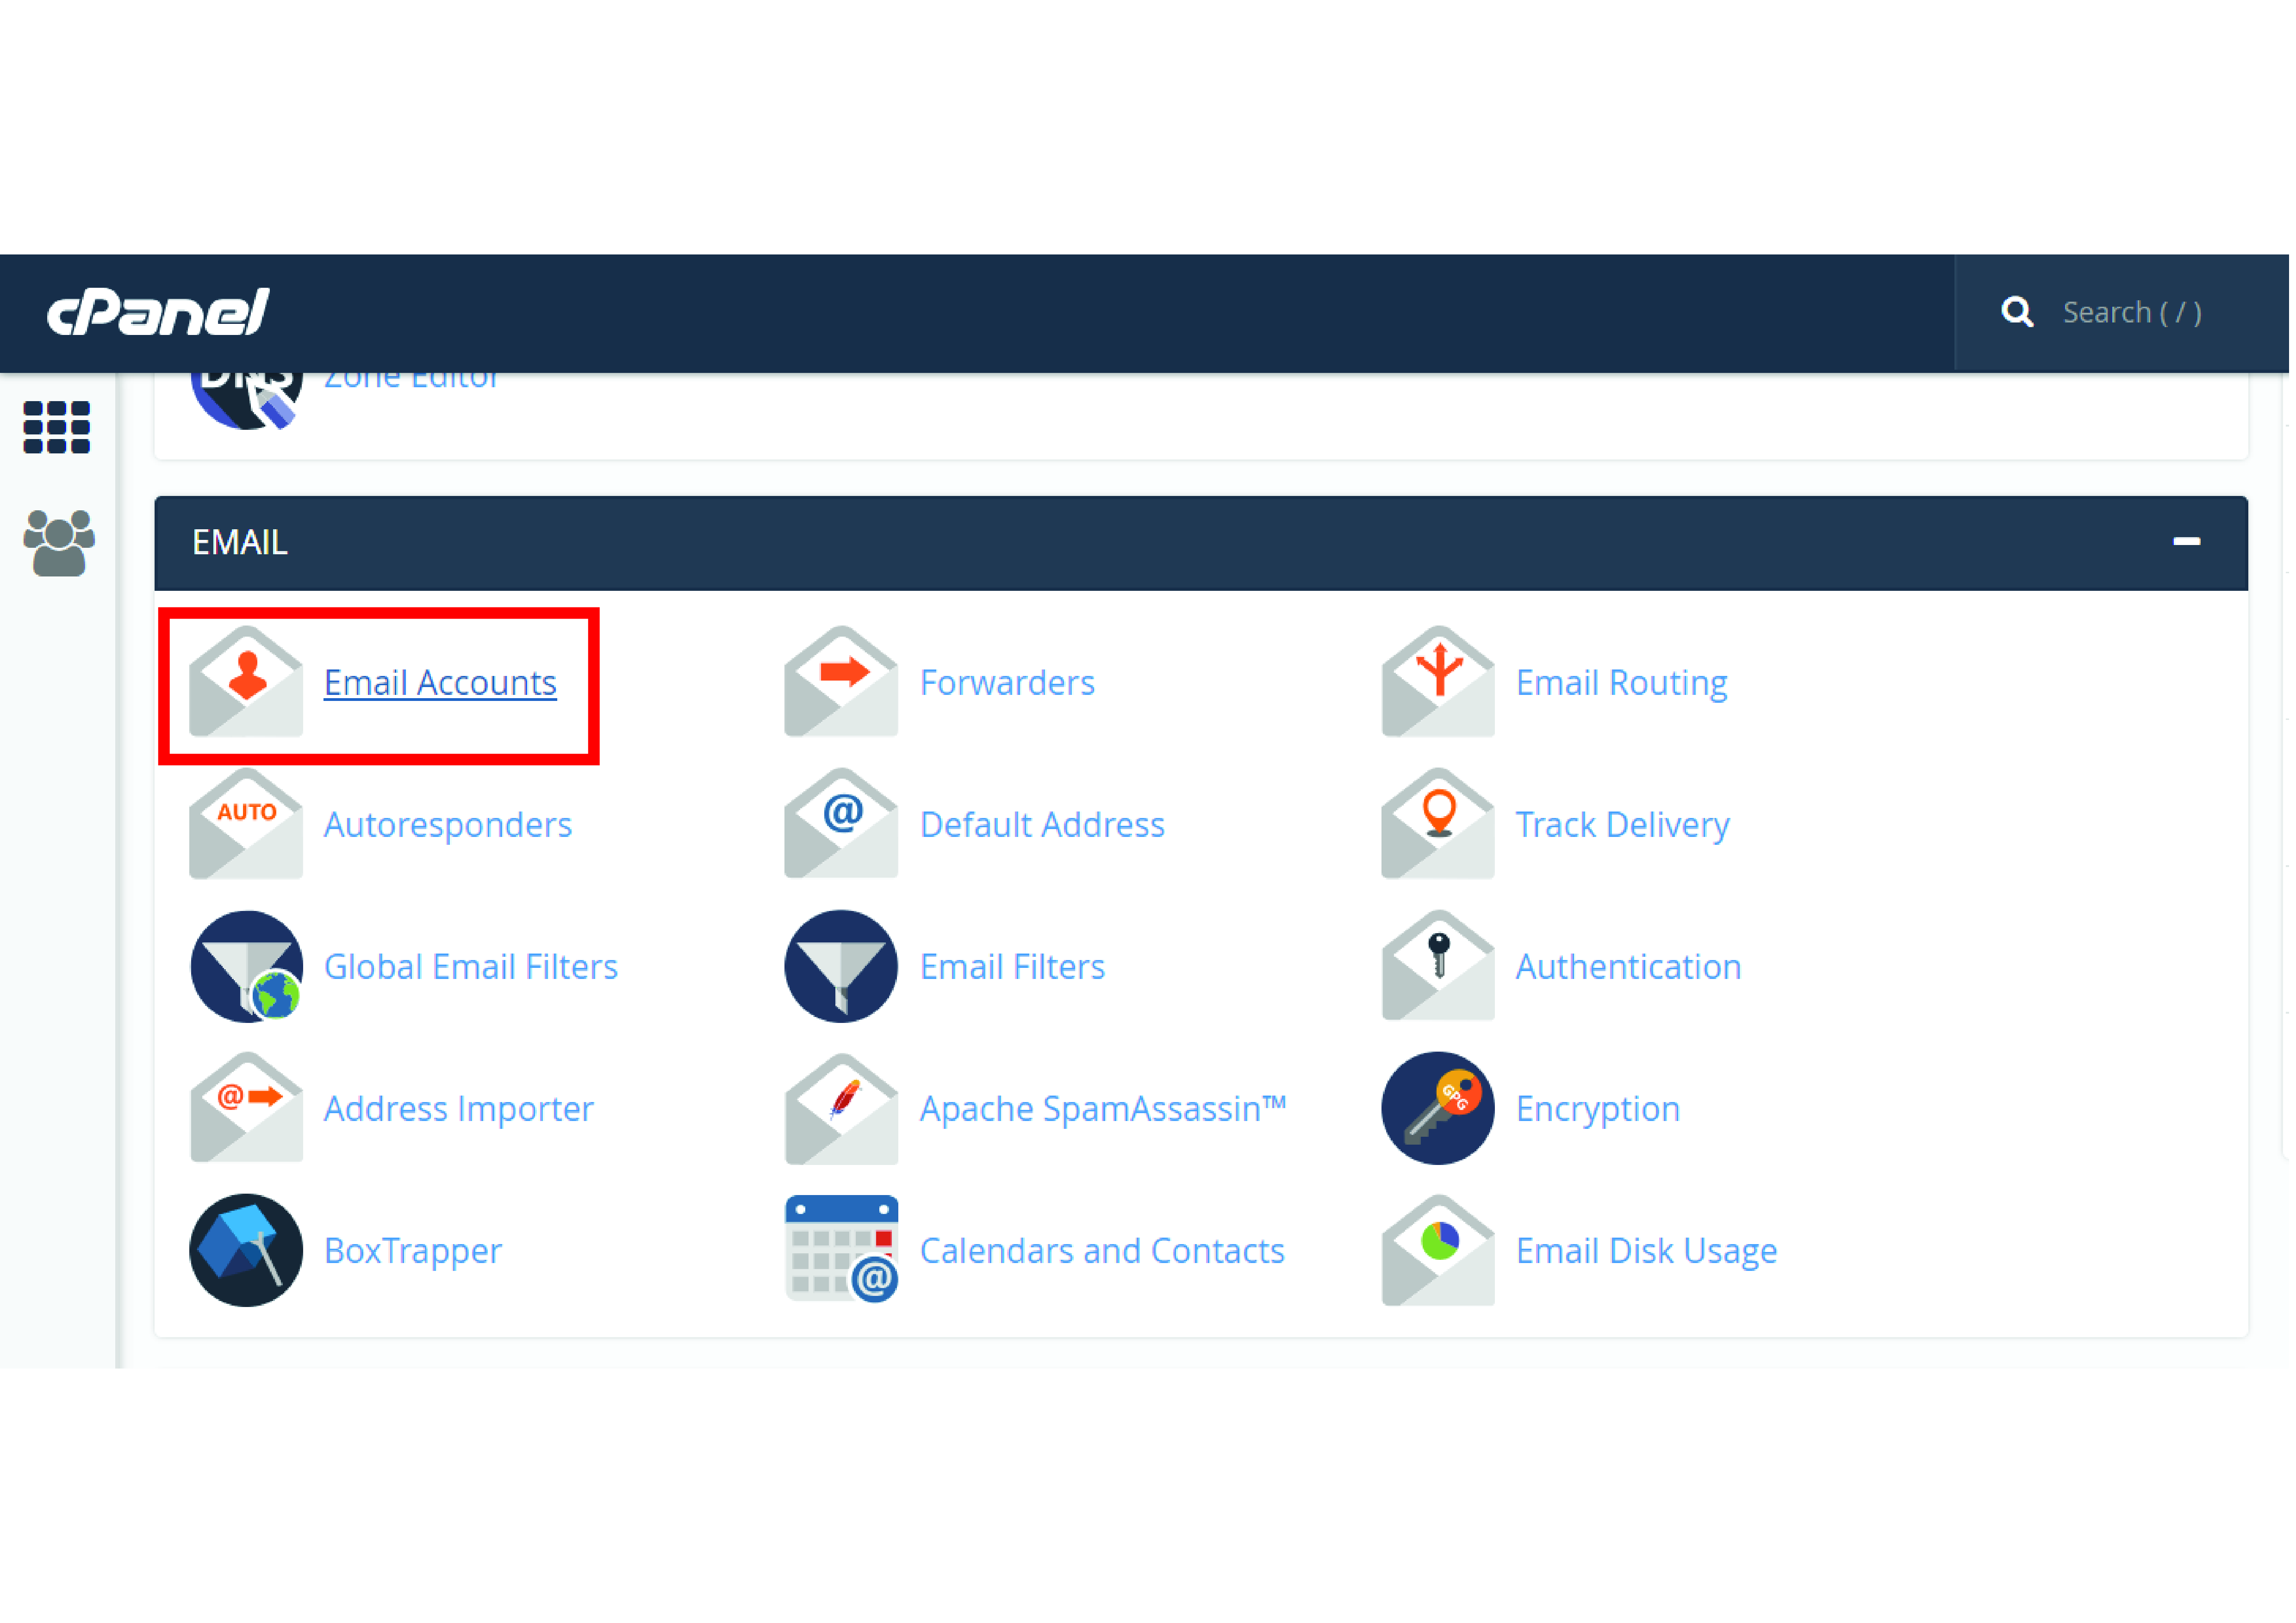The height and width of the screenshot is (1623, 2296).
Task: Open the Autoresponders link
Action: tap(449, 825)
